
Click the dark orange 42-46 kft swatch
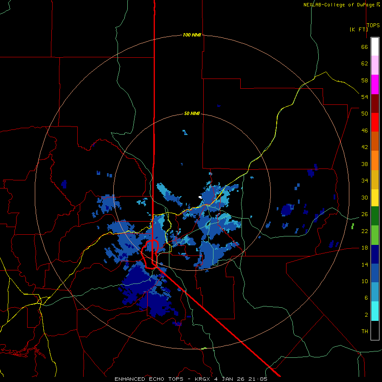click(x=375, y=141)
